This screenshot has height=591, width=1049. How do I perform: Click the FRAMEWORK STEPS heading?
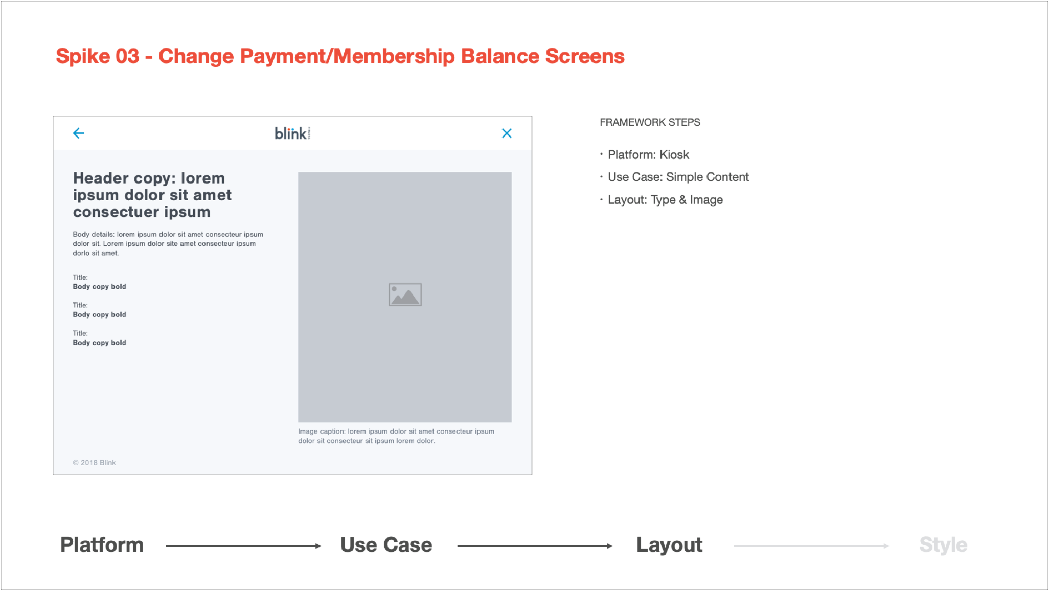coord(650,122)
